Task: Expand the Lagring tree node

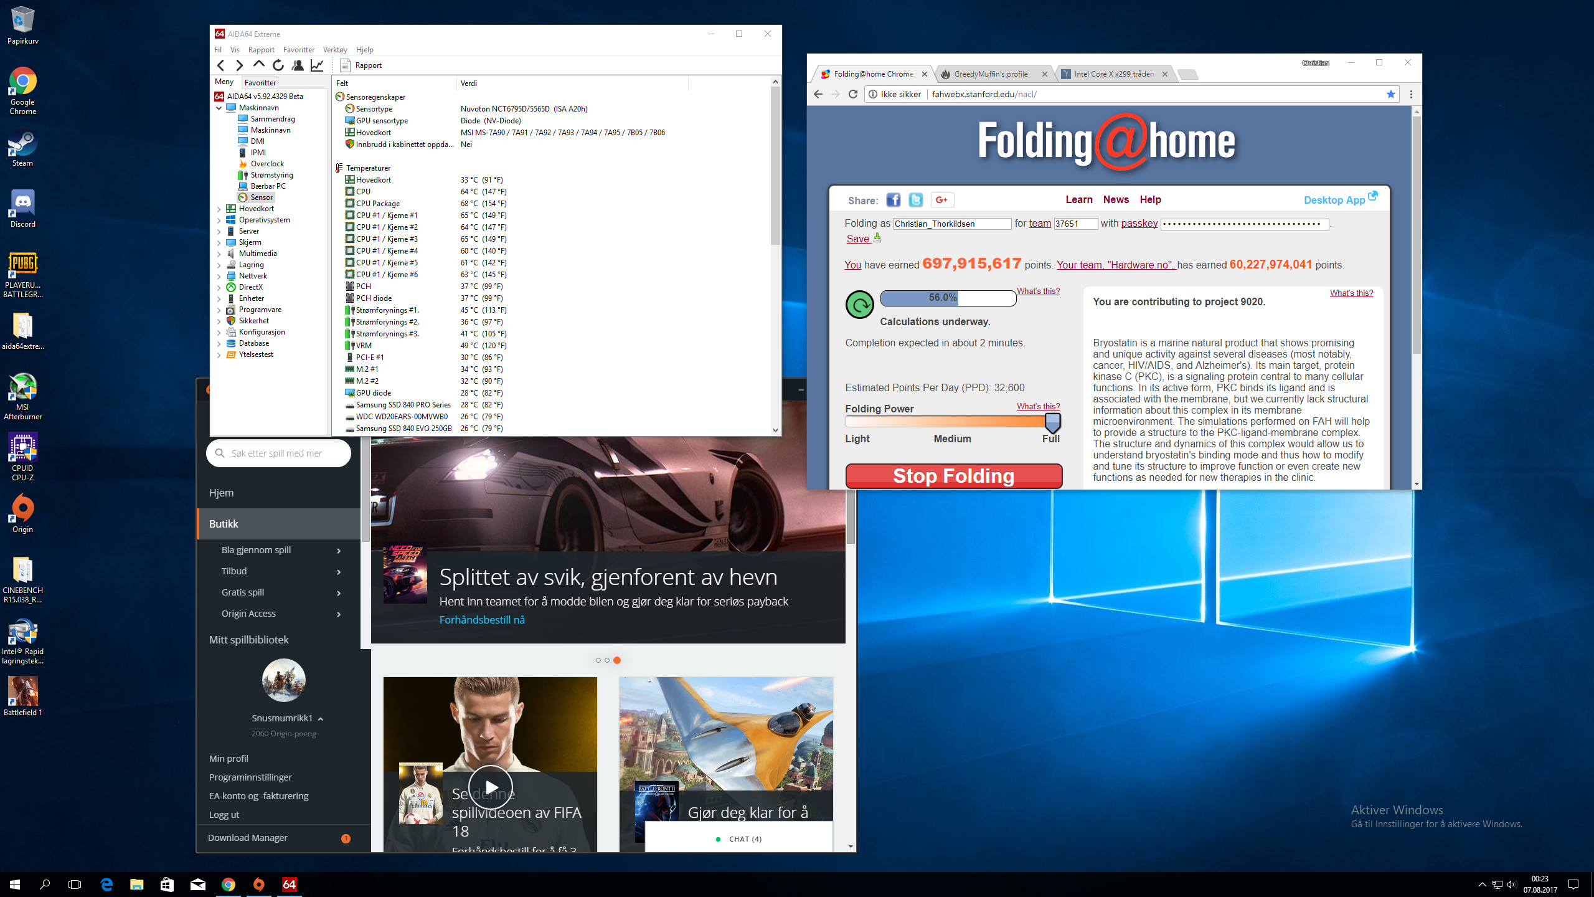Action: click(x=219, y=265)
